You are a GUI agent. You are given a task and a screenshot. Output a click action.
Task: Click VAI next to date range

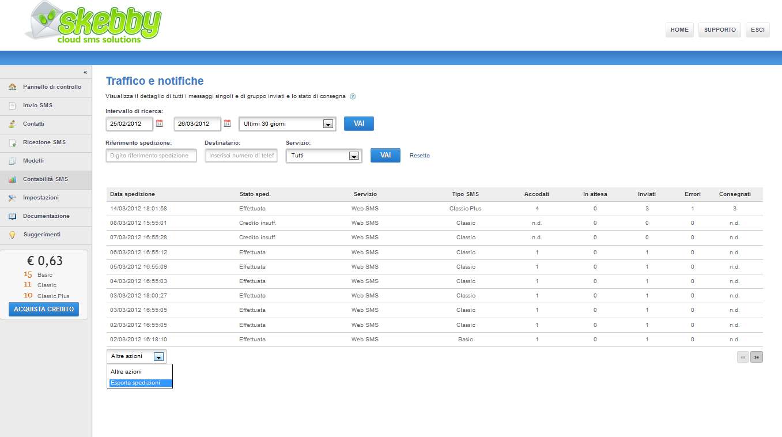click(359, 123)
